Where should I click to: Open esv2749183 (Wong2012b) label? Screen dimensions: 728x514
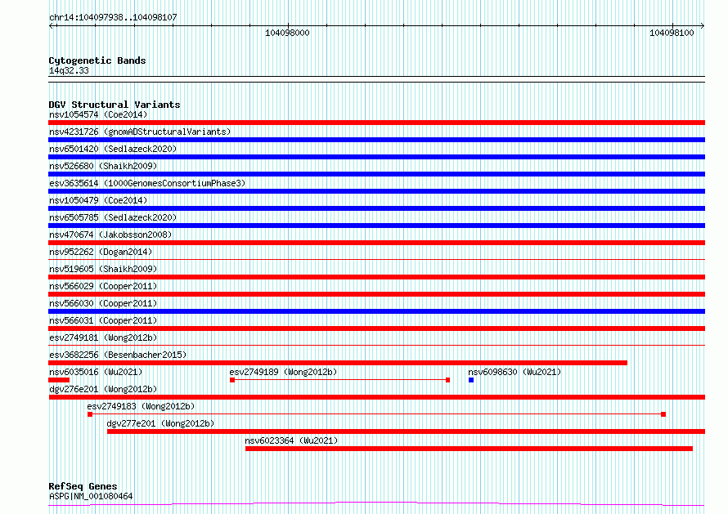click(x=141, y=406)
